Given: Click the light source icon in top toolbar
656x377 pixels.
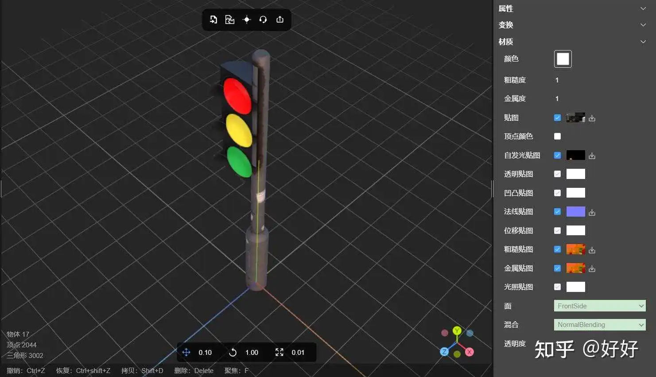Looking at the screenshot, I should click(247, 19).
